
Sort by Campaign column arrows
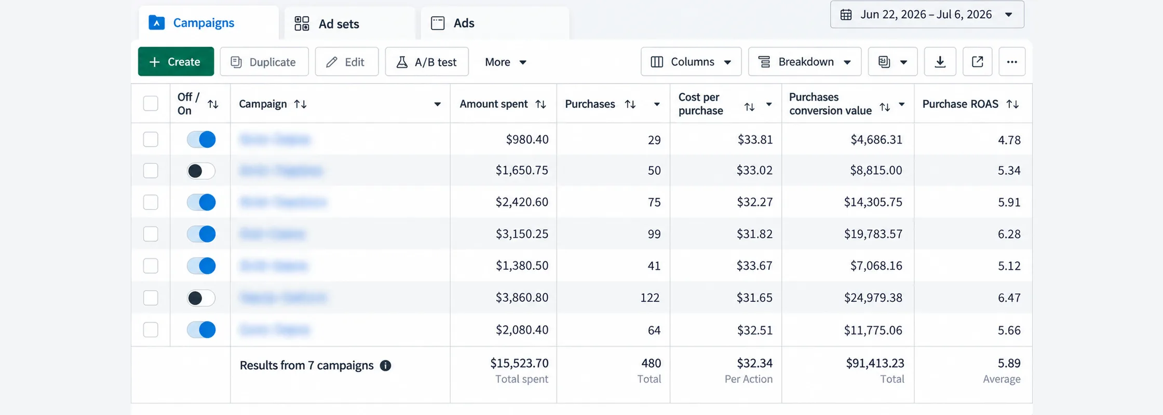click(x=300, y=104)
